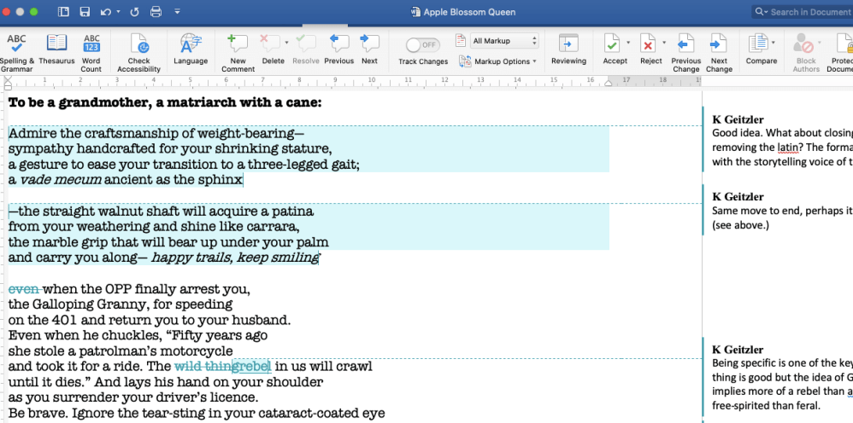Insert a New Comment
Image resolution: width=853 pixels, height=423 pixels.
238,51
